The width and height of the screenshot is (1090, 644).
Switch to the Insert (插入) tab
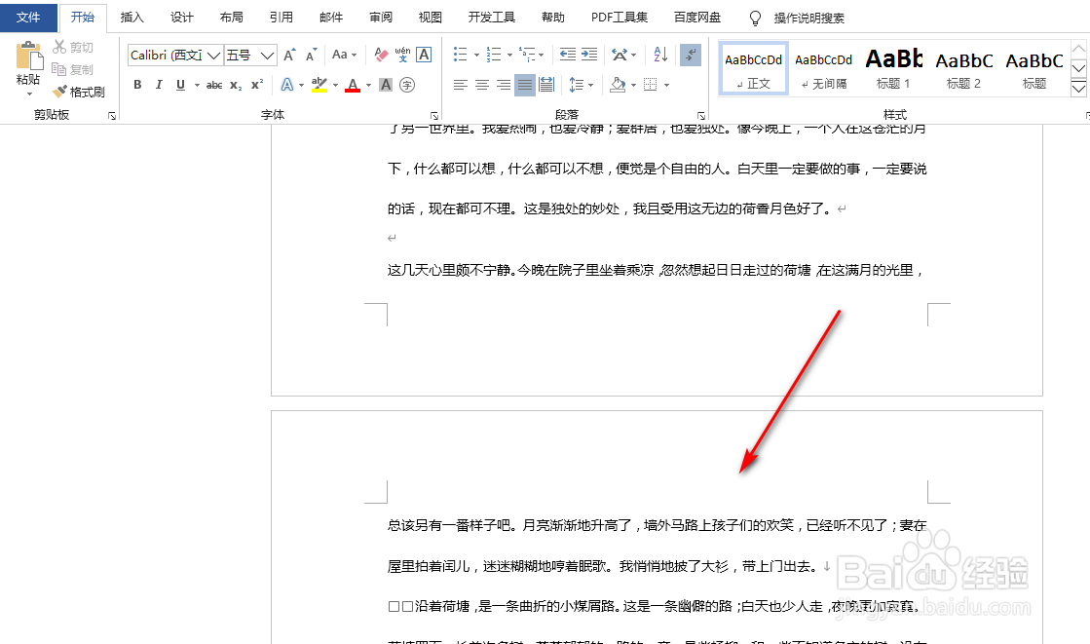click(x=132, y=18)
